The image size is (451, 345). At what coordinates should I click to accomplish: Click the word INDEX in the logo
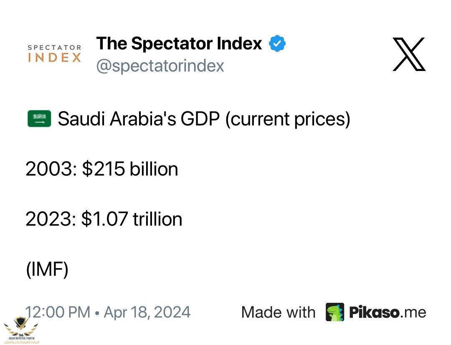point(54,58)
